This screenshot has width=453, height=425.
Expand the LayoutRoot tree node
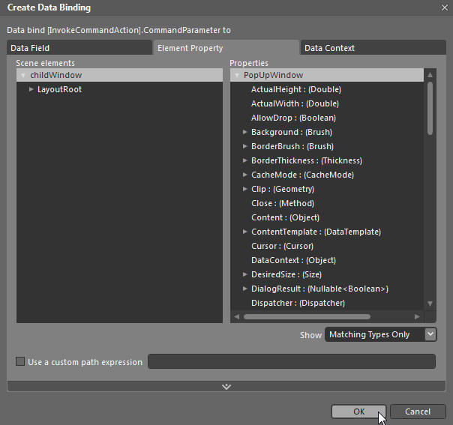(x=31, y=89)
